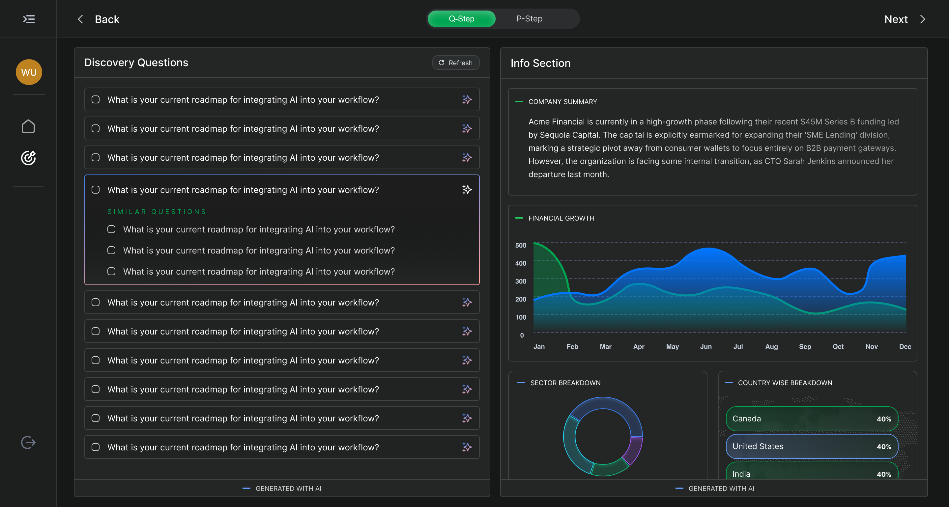The image size is (949, 507).
Task: Switch to the P-Step tab
Action: [x=530, y=19]
